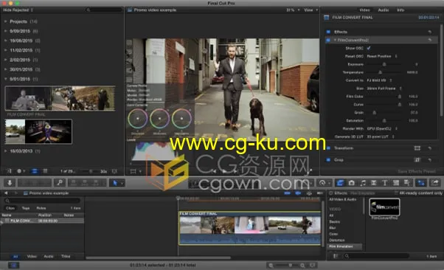Open the Titles browser T icon
The image size is (444, 270).
[x=385, y=183]
